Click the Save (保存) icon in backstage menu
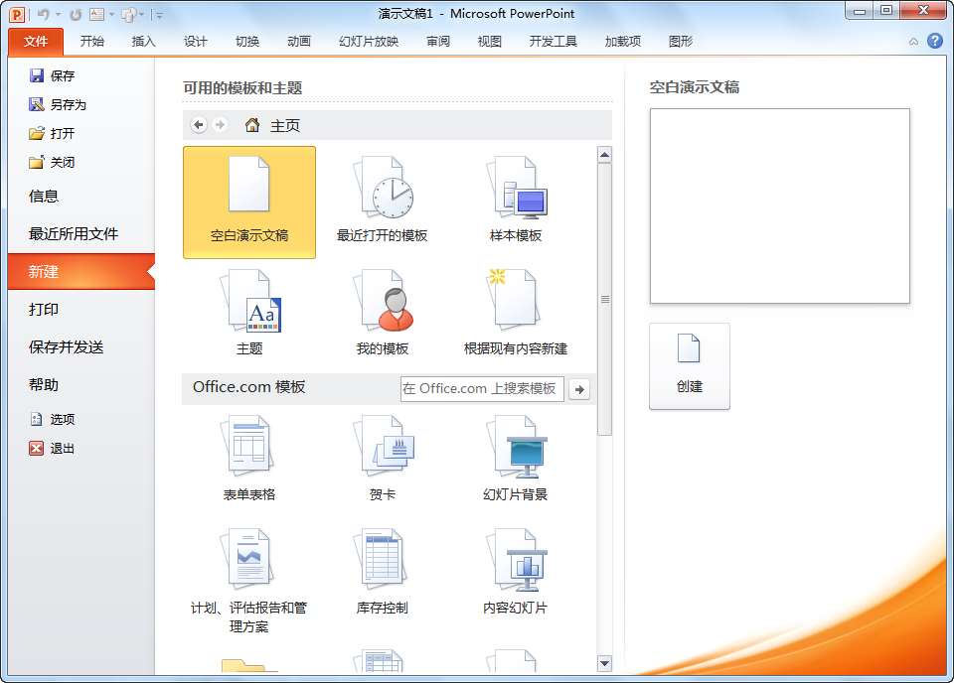 coord(37,75)
